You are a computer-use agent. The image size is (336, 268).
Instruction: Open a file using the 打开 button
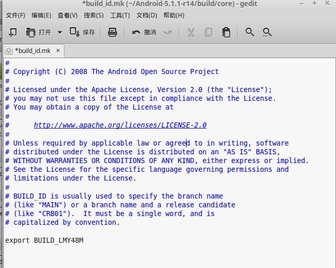[x=39, y=32]
